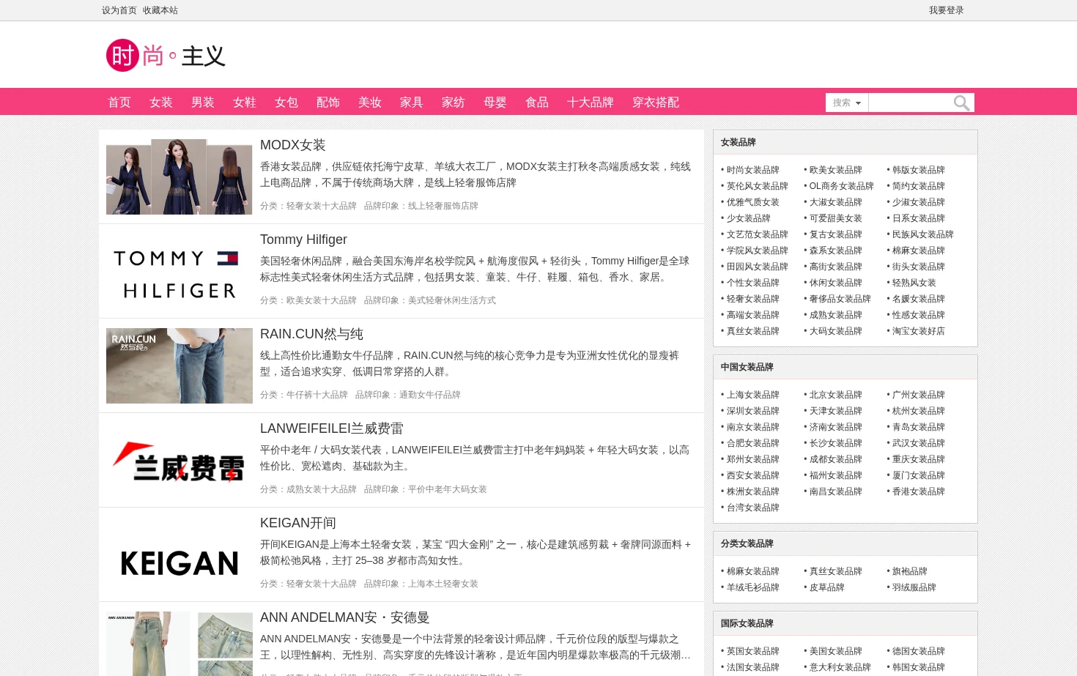This screenshot has width=1077, height=676.
Task: Click 大码女装品牌 in sidebar
Action: (836, 331)
